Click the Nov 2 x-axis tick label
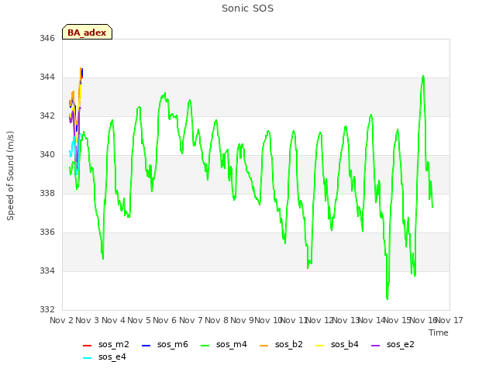 click(61, 320)
